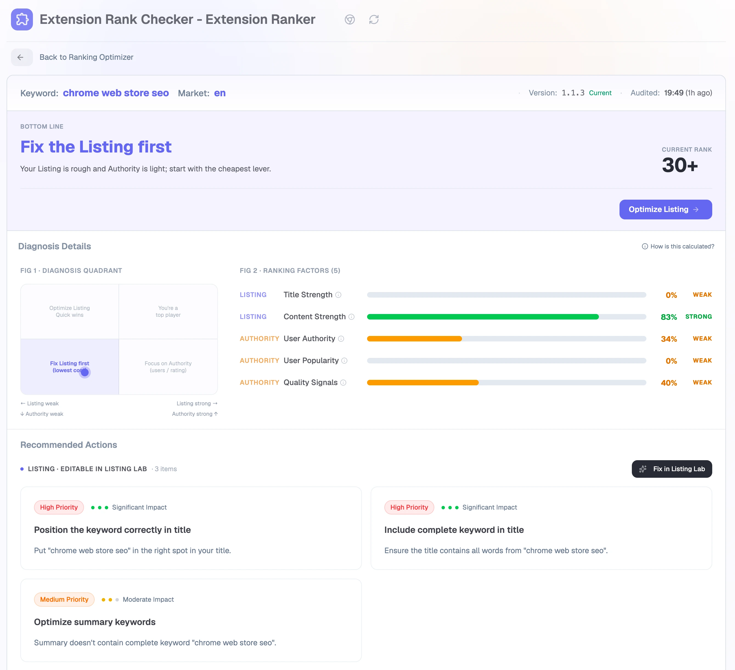Click the Title Strength info icon

(x=338, y=295)
